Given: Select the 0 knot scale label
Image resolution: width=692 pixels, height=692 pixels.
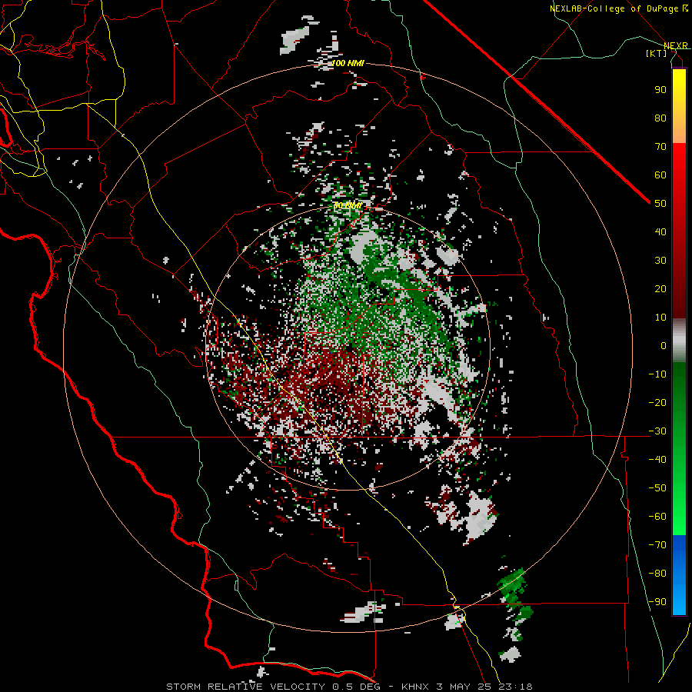Looking at the screenshot, I should [x=664, y=345].
